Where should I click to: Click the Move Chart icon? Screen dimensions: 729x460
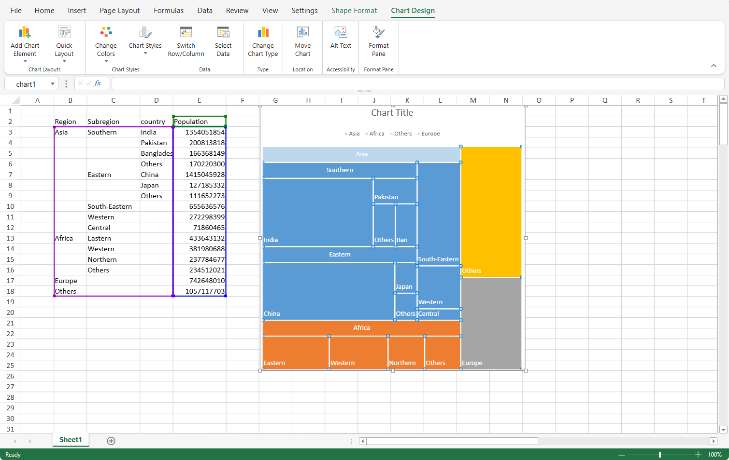302,33
